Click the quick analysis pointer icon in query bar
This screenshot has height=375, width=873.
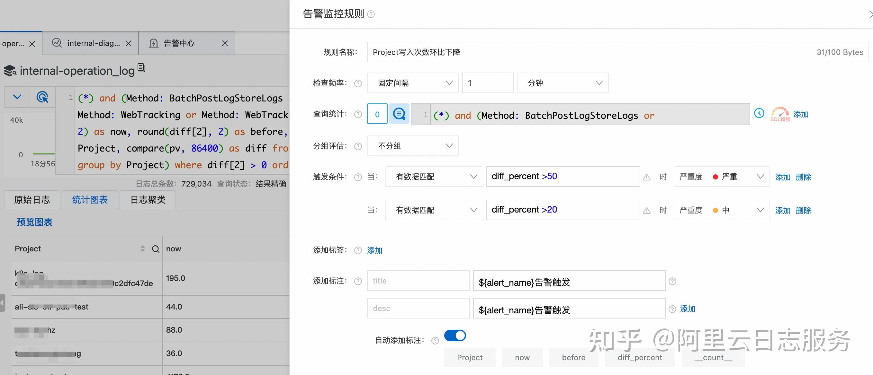coord(42,97)
